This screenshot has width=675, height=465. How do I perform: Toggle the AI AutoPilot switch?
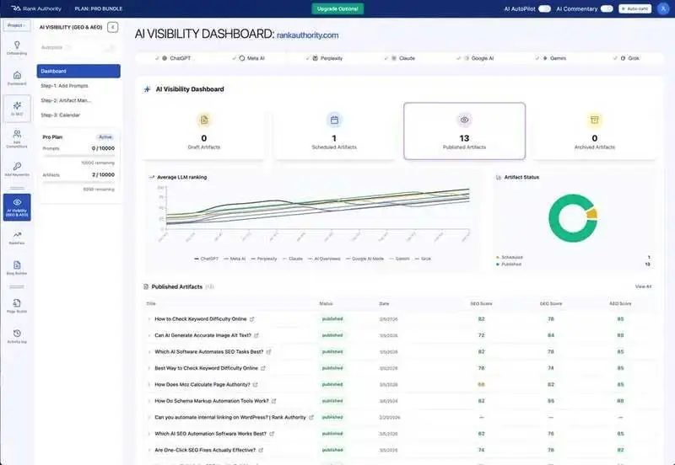[544, 8]
